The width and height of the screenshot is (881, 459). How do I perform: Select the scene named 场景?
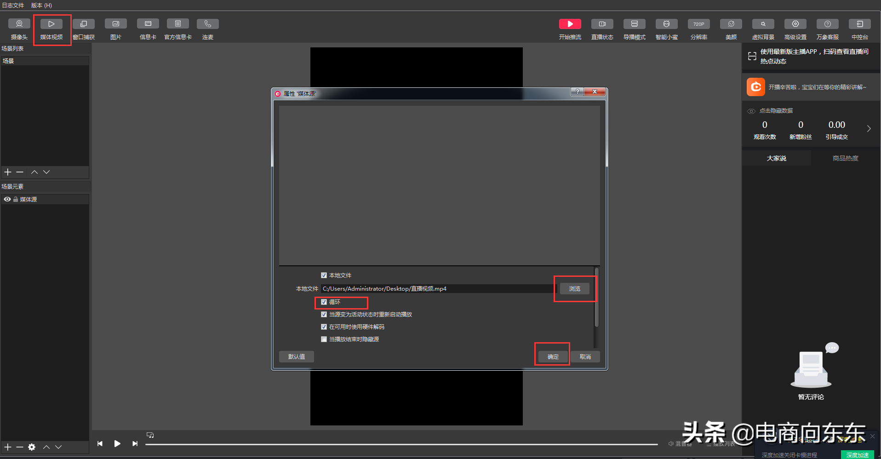pyautogui.click(x=45, y=61)
